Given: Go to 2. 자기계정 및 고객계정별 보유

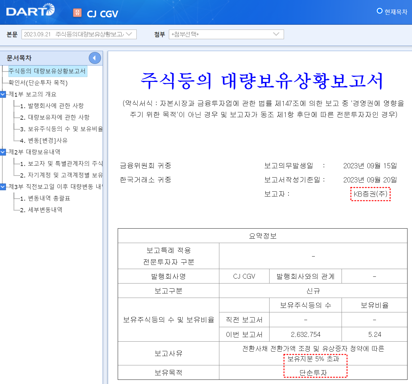Looking at the screenshot, I should (x=61, y=175).
